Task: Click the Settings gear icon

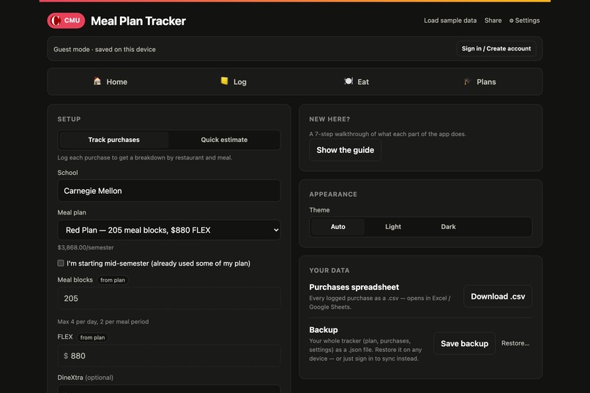Action: point(512,20)
